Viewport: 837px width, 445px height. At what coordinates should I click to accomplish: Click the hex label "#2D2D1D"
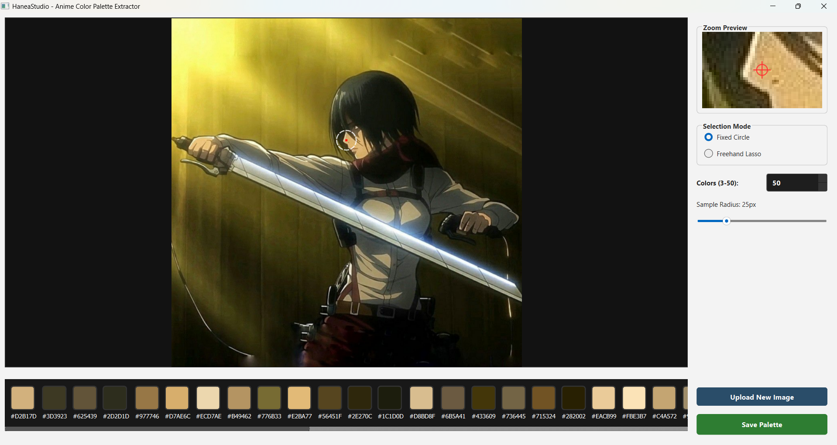pyautogui.click(x=116, y=416)
